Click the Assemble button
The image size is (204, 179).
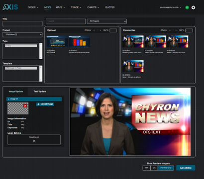pyautogui.click(x=186, y=168)
